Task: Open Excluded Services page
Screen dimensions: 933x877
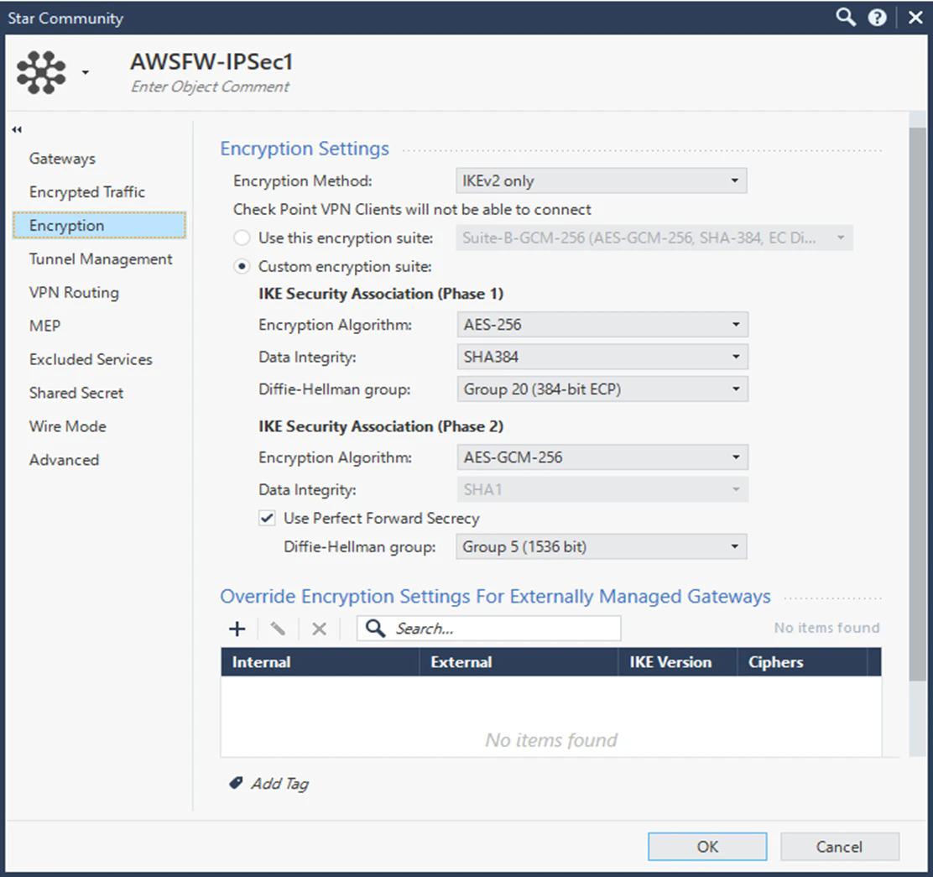Action: (x=91, y=359)
